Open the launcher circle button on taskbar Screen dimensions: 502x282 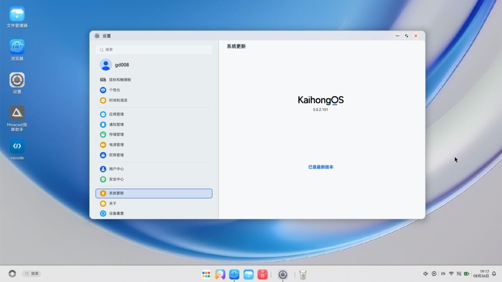pos(12,274)
